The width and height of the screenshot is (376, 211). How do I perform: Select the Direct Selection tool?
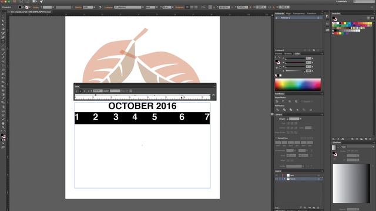coord(3,21)
